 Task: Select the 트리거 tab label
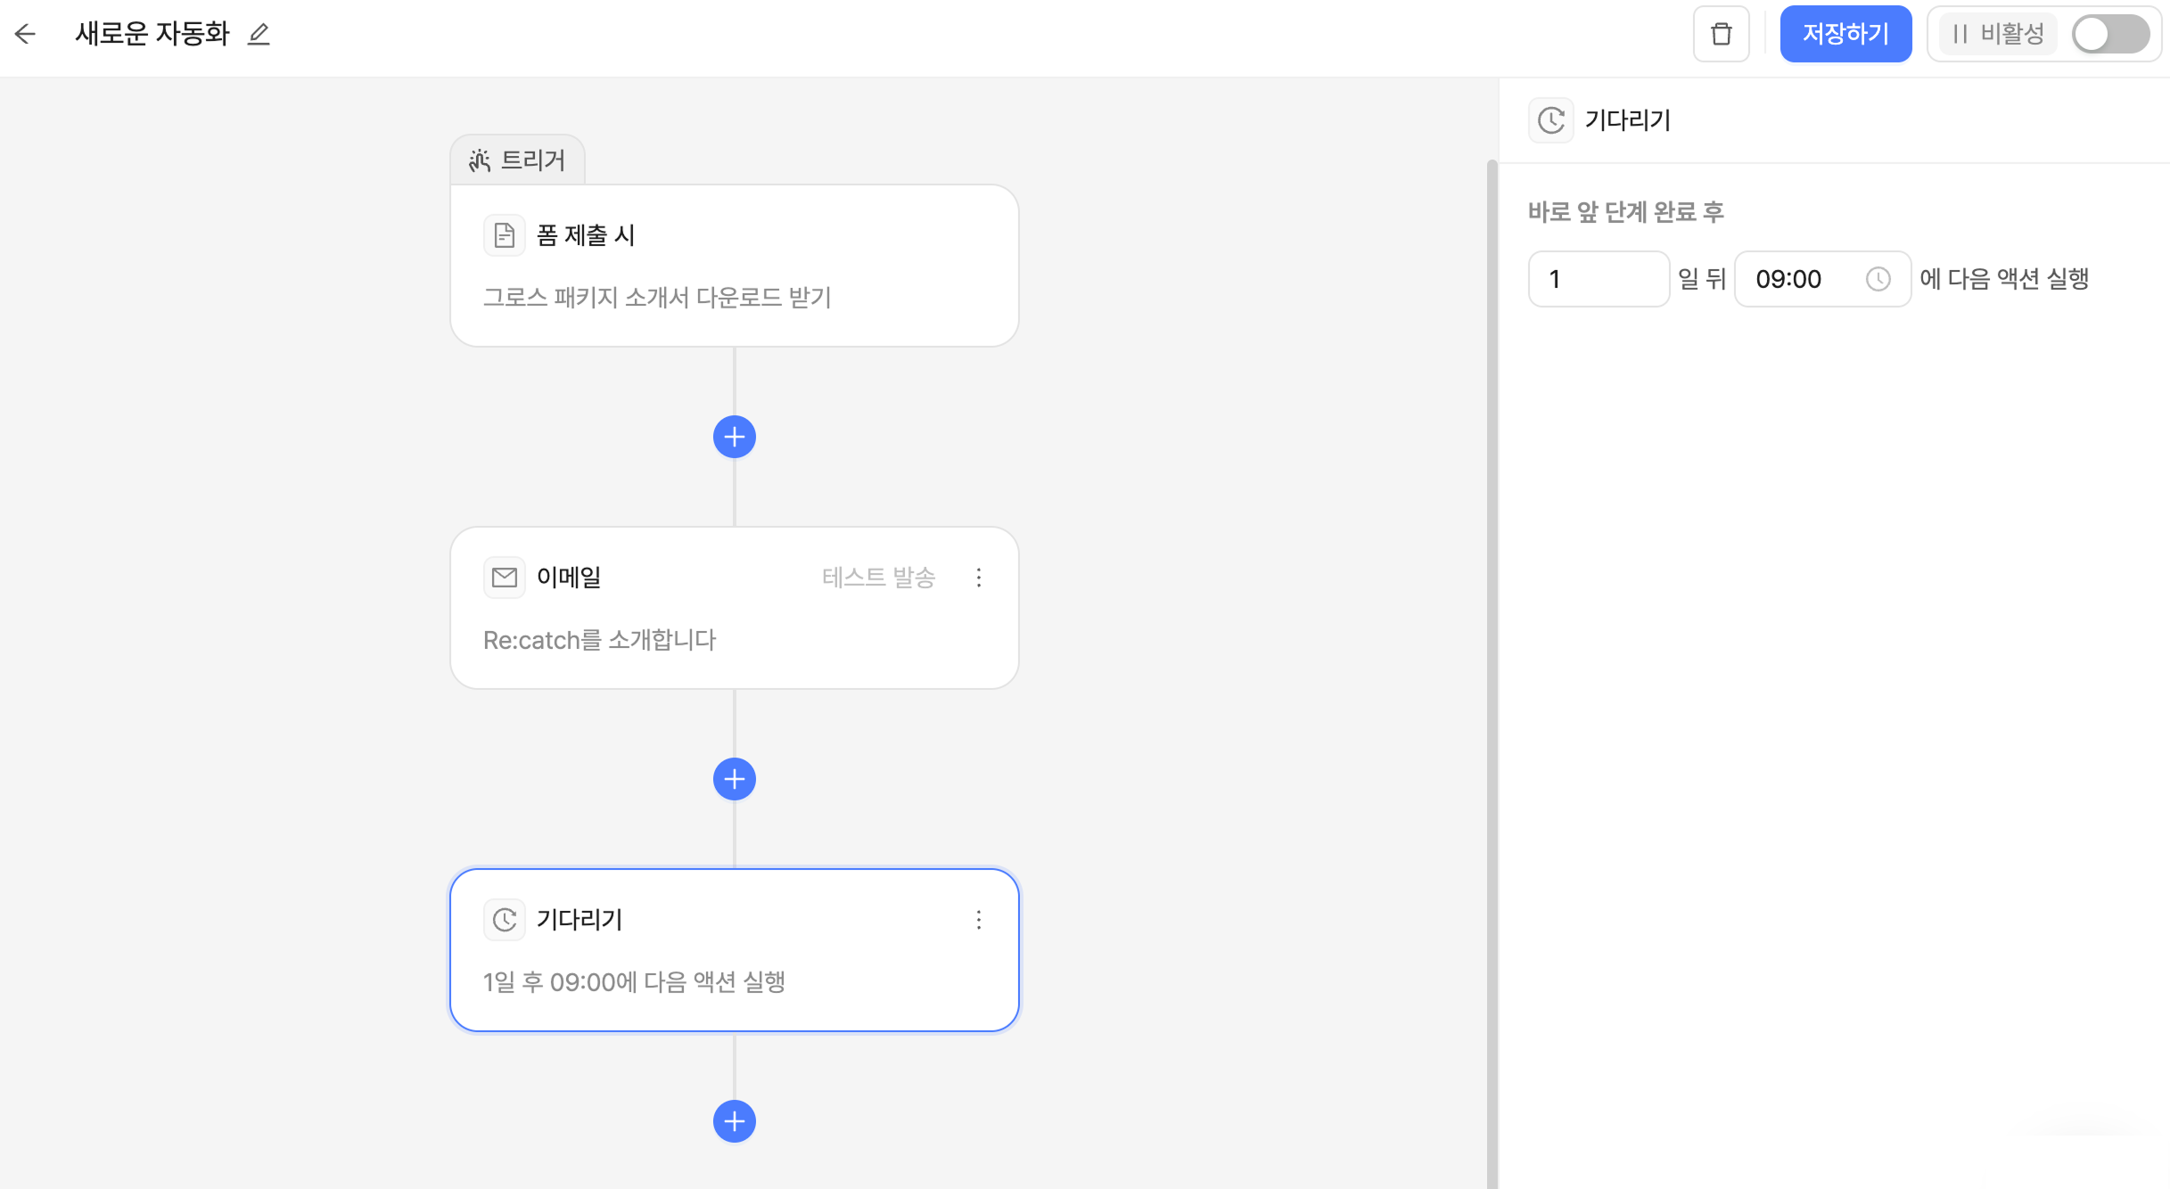[x=518, y=160]
